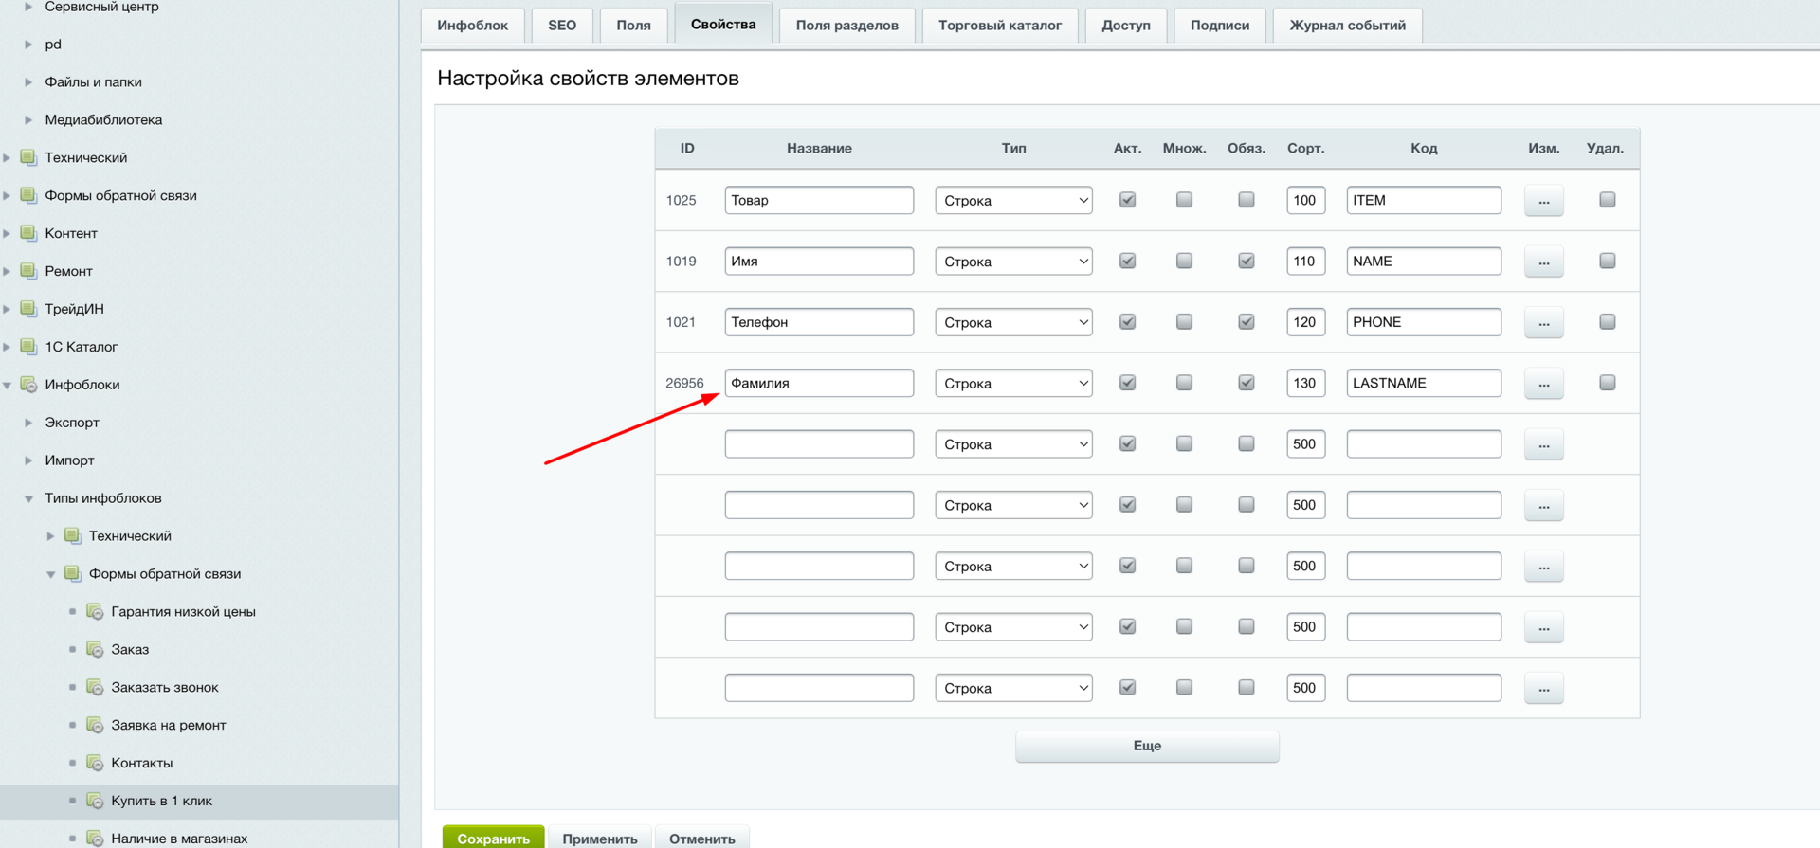This screenshot has height=848, width=1820.
Task: Focus the Фамилия name input field
Action: point(819,383)
